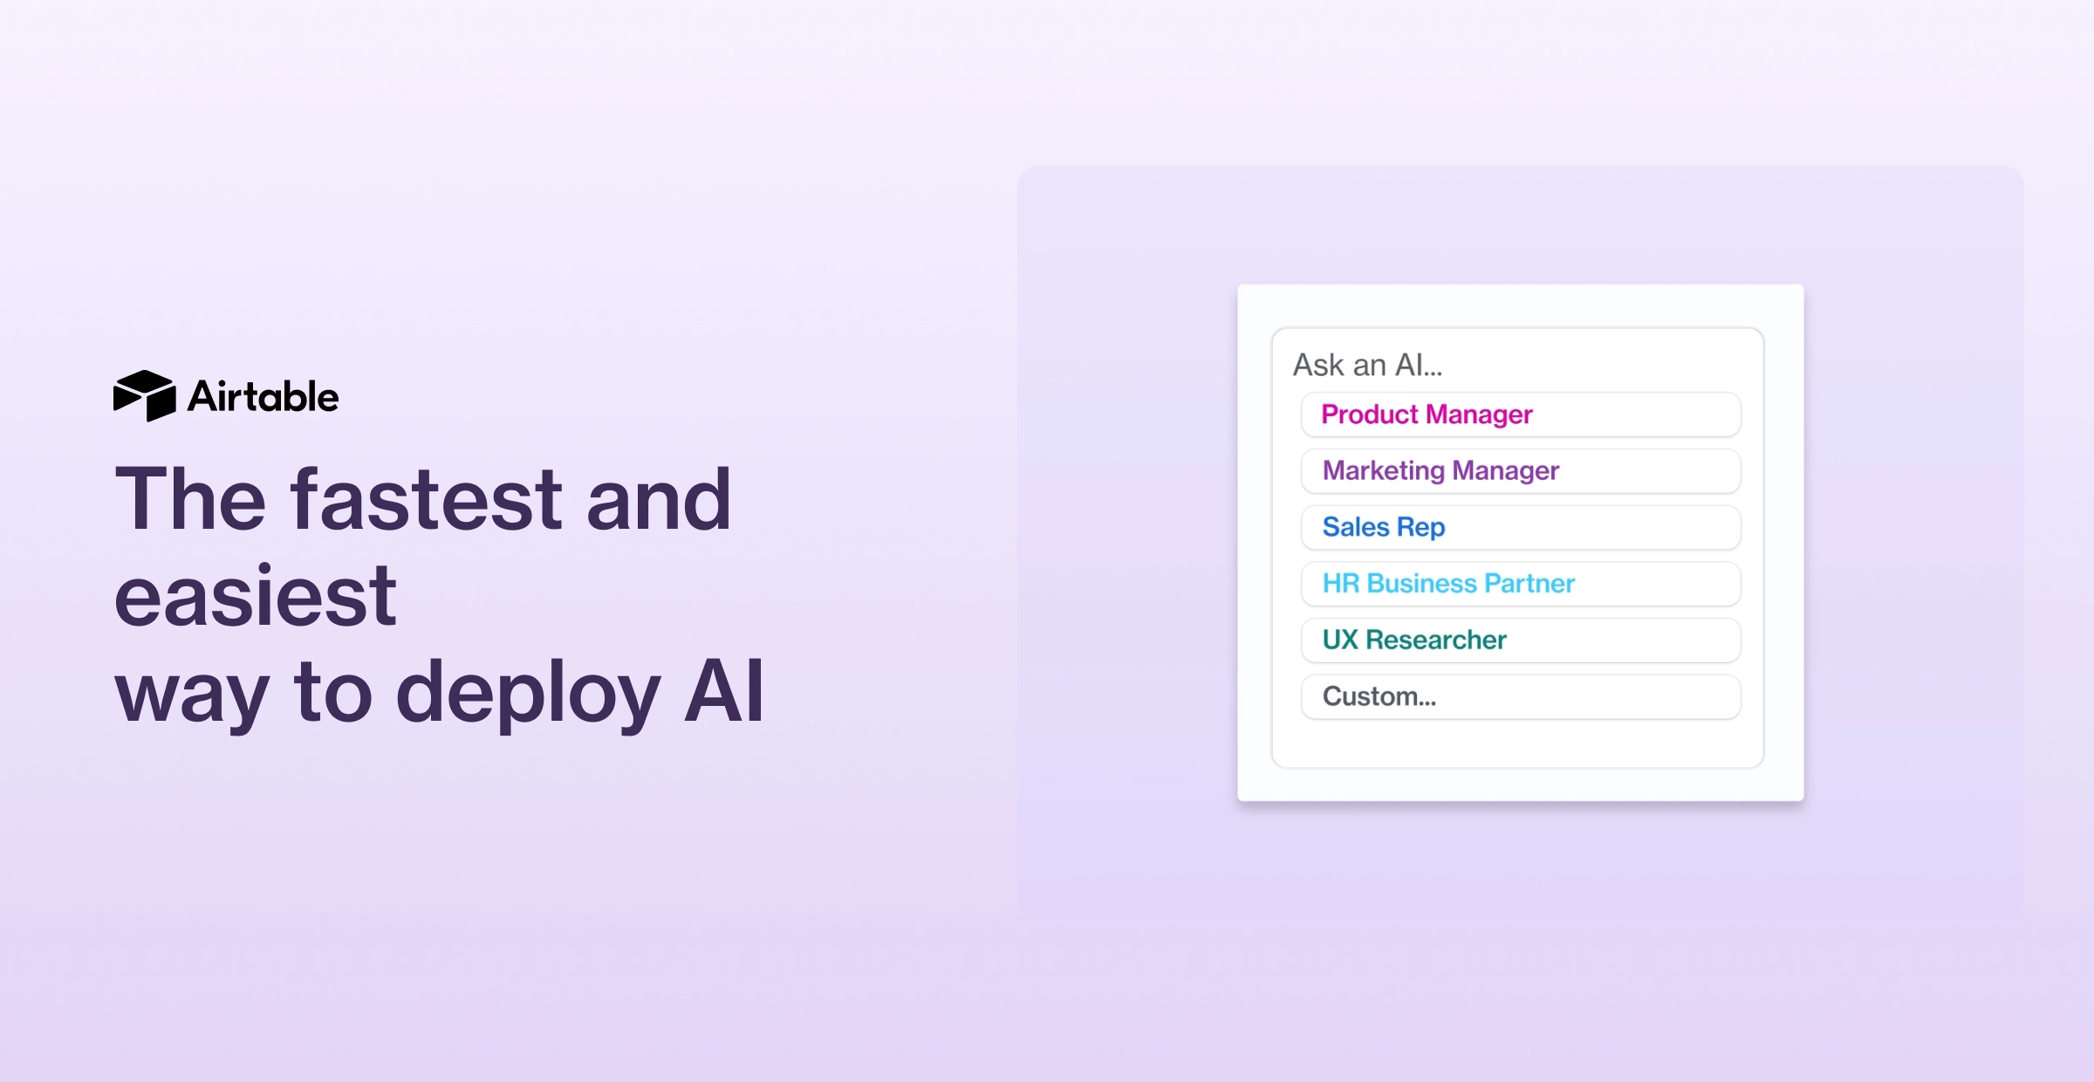Select the Product Manager option

pos(1520,414)
